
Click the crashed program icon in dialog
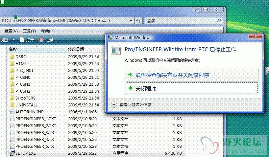[x=116, y=51]
